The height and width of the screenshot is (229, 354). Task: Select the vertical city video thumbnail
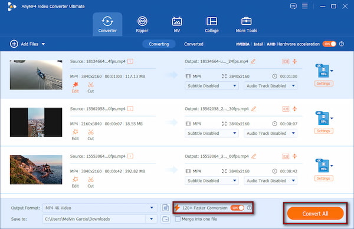36,122
